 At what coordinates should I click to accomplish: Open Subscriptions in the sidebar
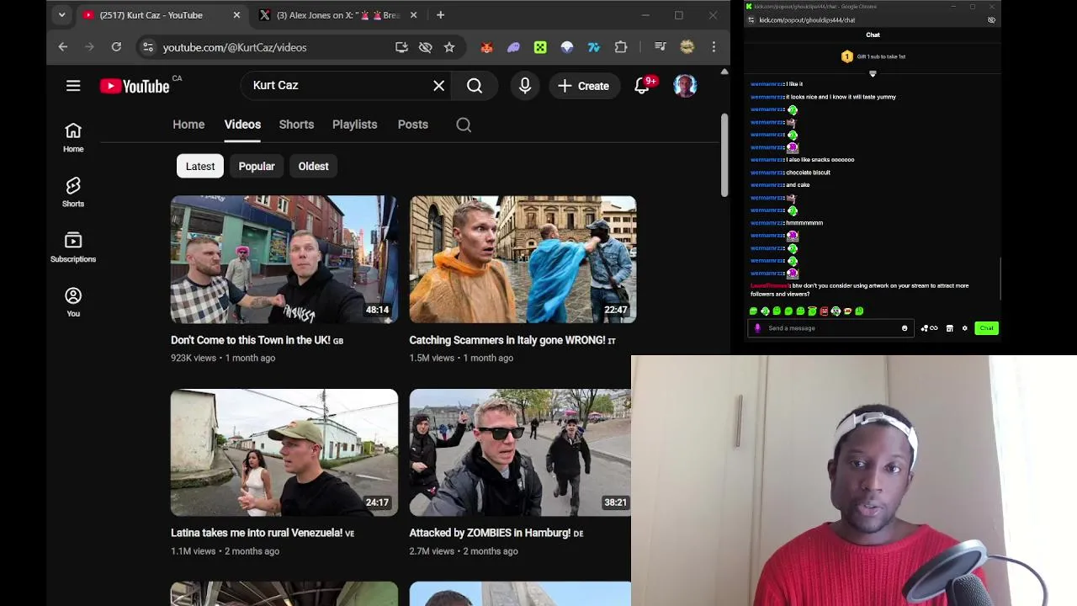(73, 247)
